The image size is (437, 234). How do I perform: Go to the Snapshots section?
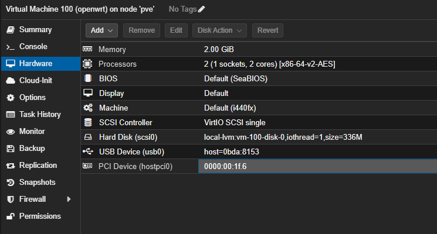[x=37, y=183]
